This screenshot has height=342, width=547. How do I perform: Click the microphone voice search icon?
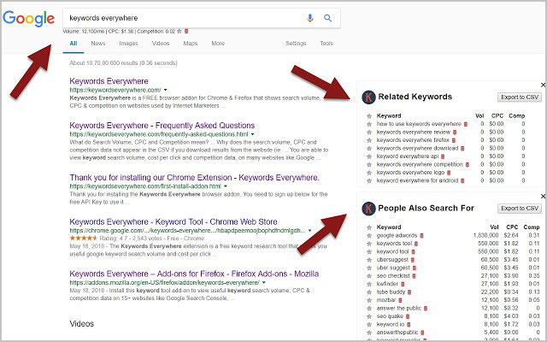[x=309, y=18]
